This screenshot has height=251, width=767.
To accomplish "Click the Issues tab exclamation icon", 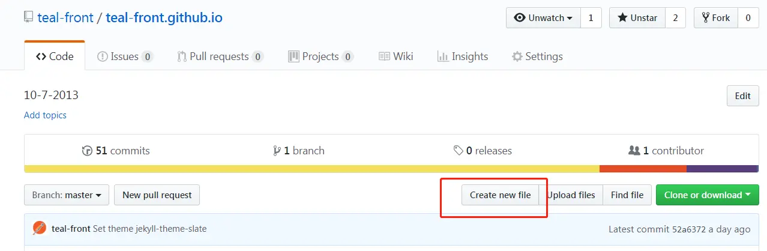I will tap(102, 56).
